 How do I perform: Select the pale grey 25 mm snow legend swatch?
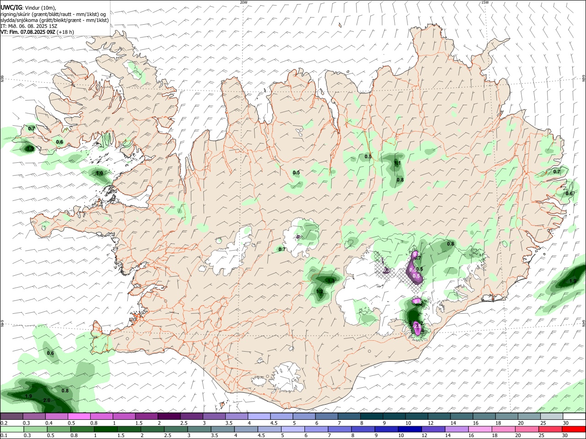tap(551, 416)
